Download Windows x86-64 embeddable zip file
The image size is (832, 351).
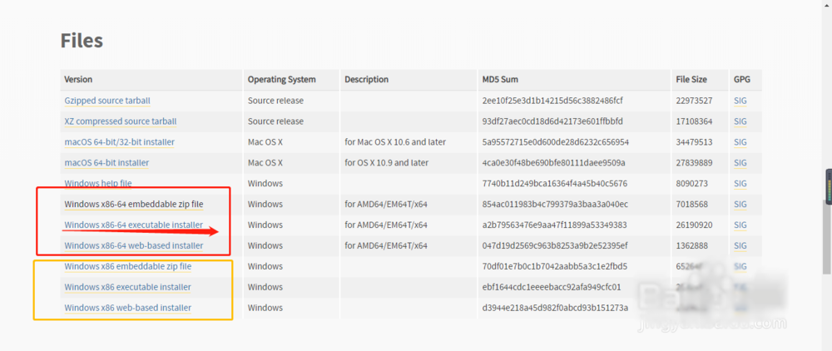133,204
